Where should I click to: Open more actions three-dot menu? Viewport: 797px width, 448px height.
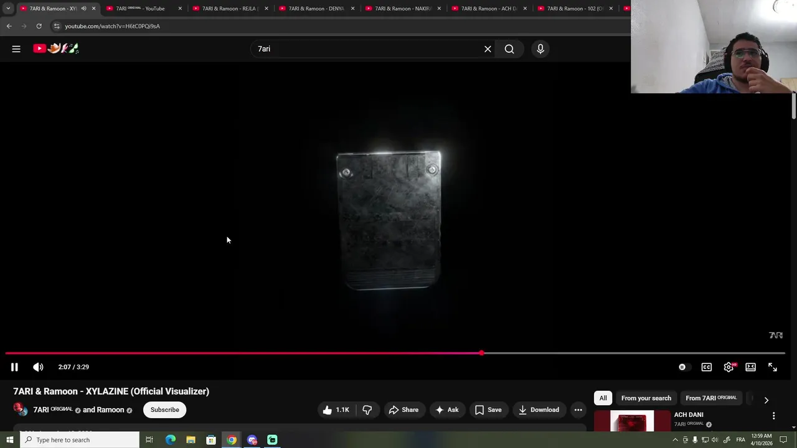pos(578,409)
